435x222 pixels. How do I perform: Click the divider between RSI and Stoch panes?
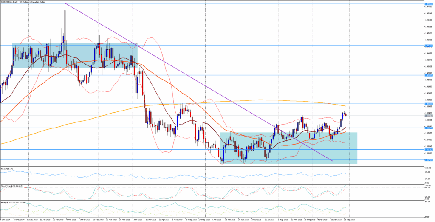[x=212, y=184]
